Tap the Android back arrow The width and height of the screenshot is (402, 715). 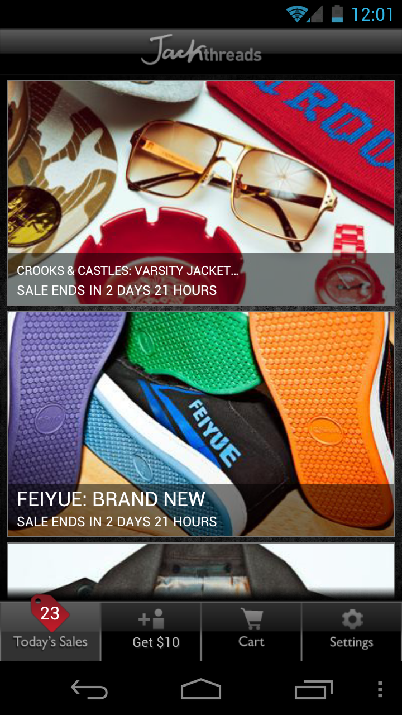click(x=89, y=690)
